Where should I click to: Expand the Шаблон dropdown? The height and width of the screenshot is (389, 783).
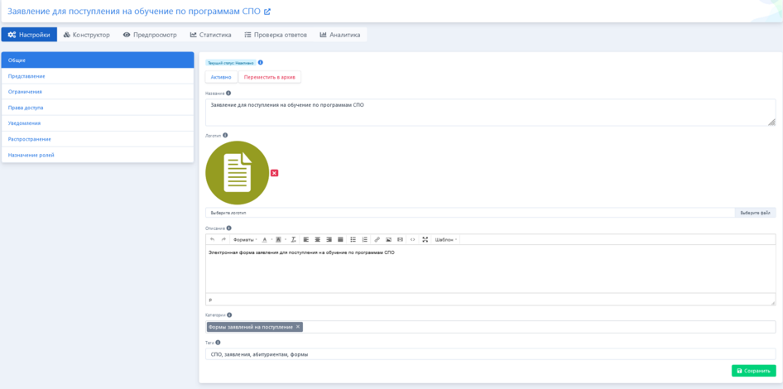point(446,239)
